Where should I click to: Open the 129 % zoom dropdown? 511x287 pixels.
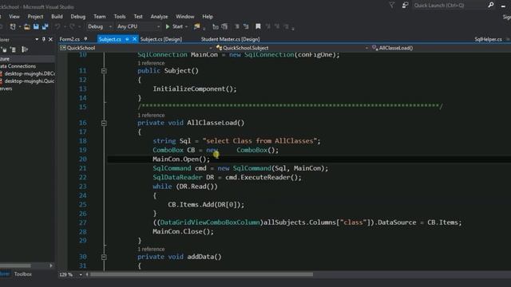pos(81,274)
